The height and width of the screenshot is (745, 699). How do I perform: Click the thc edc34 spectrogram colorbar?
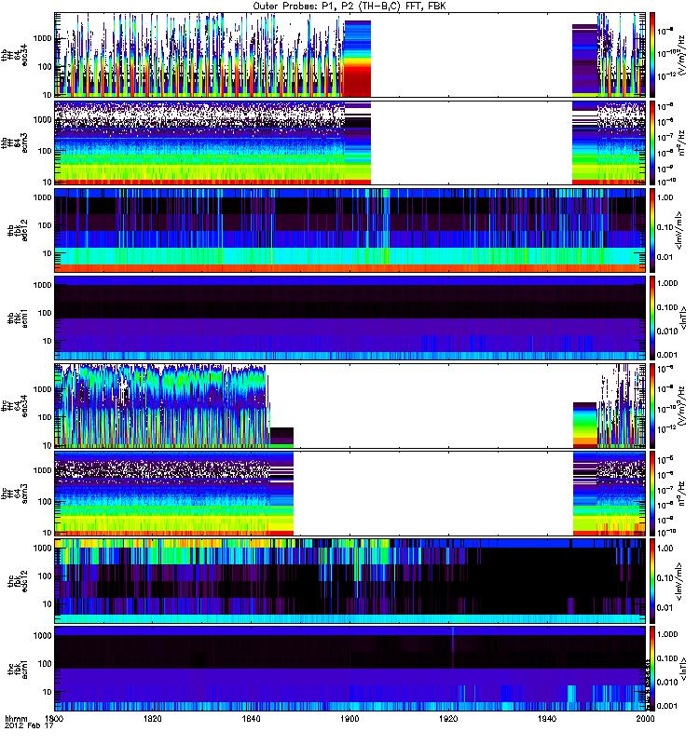[652, 405]
